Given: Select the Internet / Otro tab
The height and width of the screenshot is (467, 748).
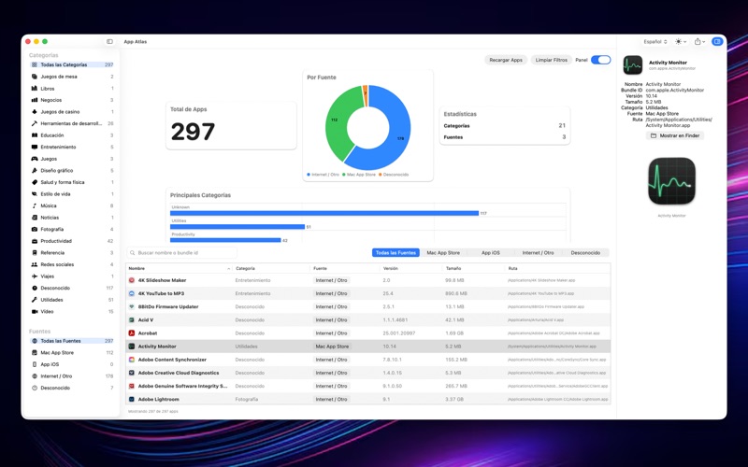Looking at the screenshot, I should 539,252.
